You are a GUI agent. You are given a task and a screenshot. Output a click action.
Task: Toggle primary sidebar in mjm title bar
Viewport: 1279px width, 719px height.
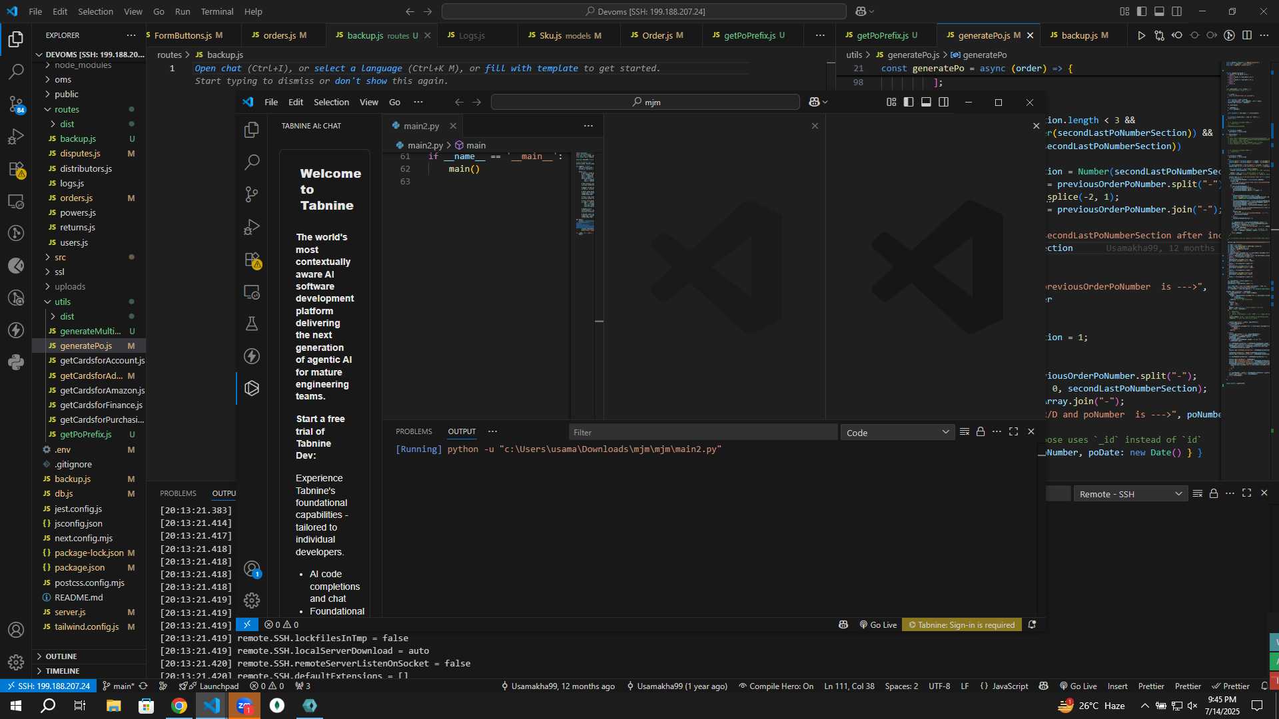pos(909,102)
